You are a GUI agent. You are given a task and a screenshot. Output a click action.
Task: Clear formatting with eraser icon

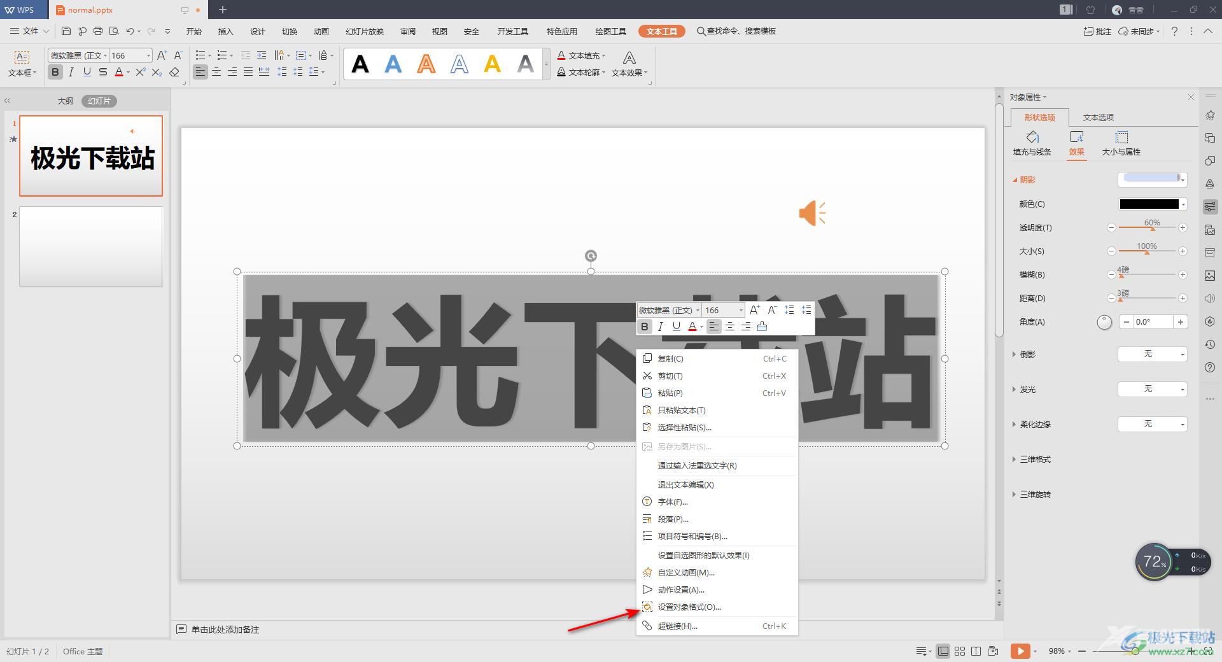[x=174, y=72]
